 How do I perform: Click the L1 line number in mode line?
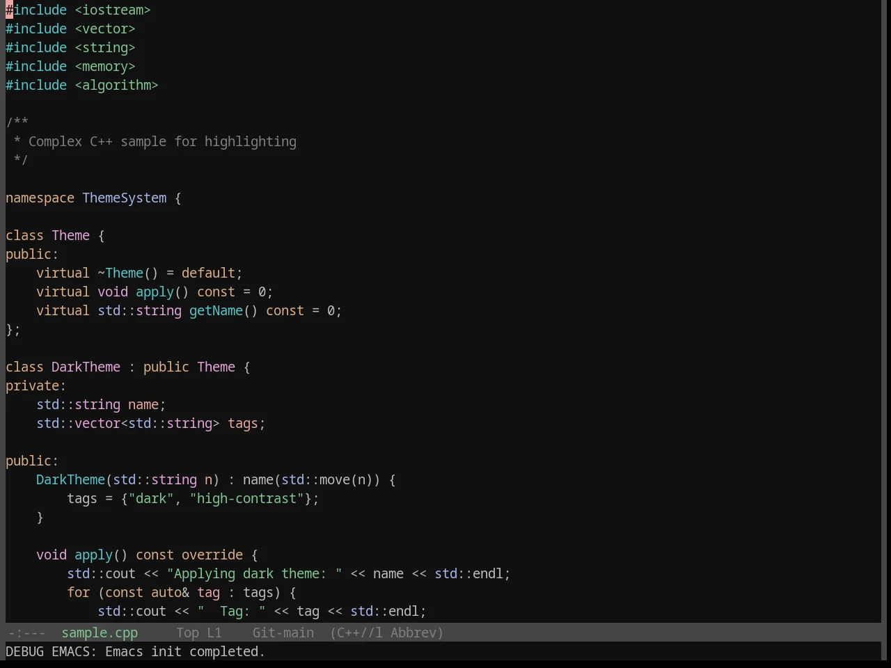214,633
